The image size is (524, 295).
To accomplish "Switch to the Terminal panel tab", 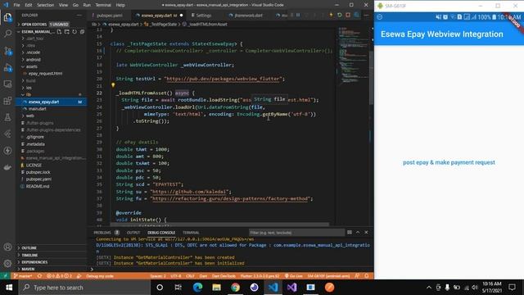I will click(x=191, y=233).
